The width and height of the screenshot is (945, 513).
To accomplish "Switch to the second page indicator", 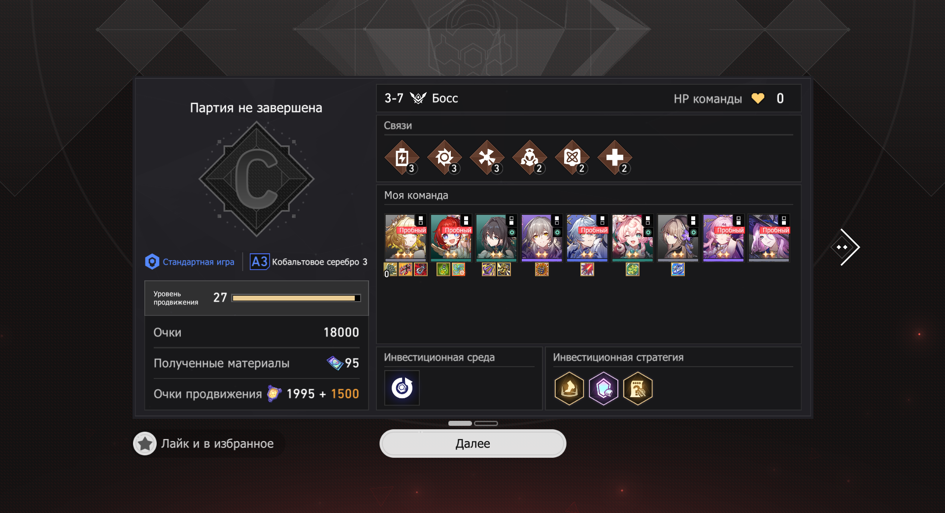I will pyautogui.click(x=486, y=423).
